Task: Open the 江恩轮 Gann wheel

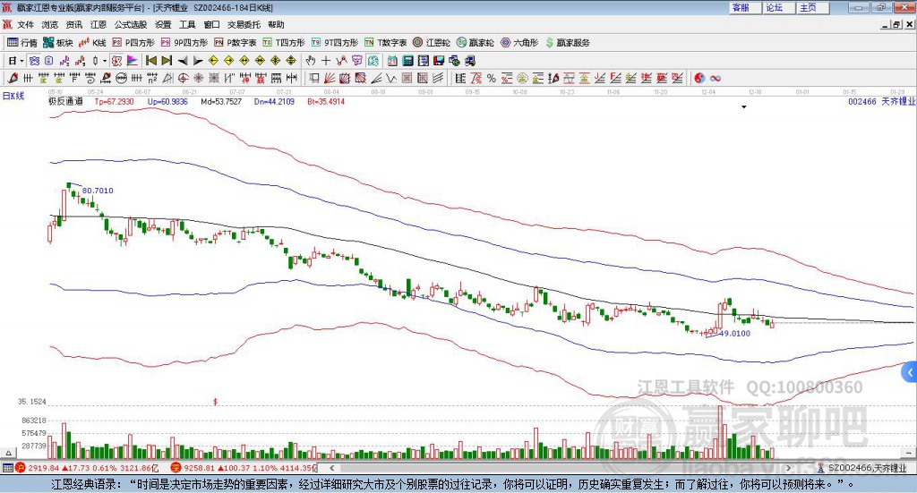Action: pyautogui.click(x=432, y=43)
